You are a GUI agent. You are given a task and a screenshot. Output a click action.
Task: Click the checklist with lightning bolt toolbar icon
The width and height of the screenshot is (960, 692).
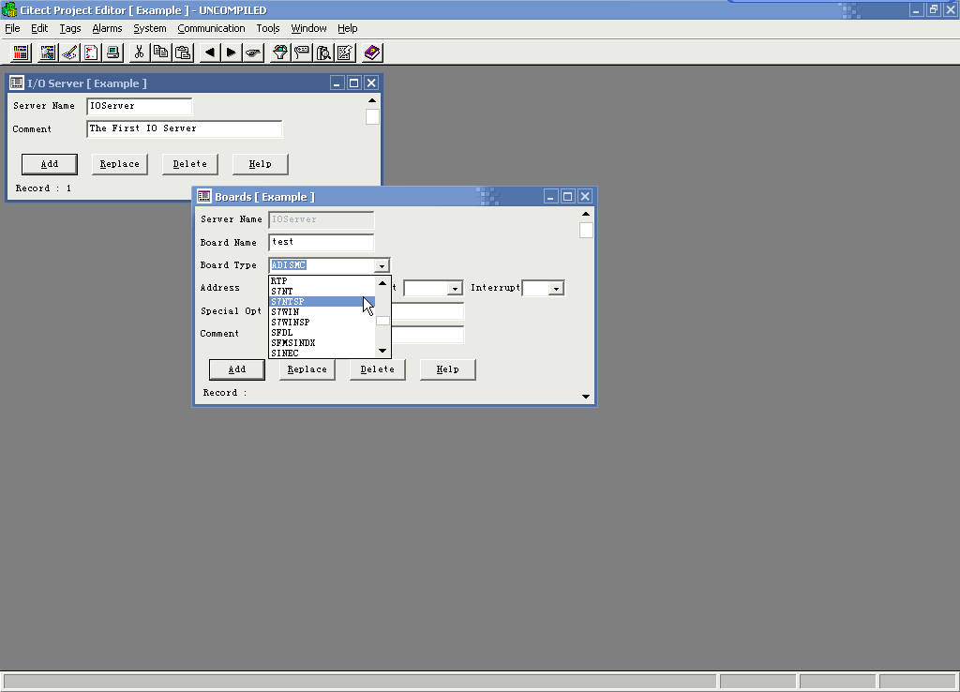(x=345, y=53)
